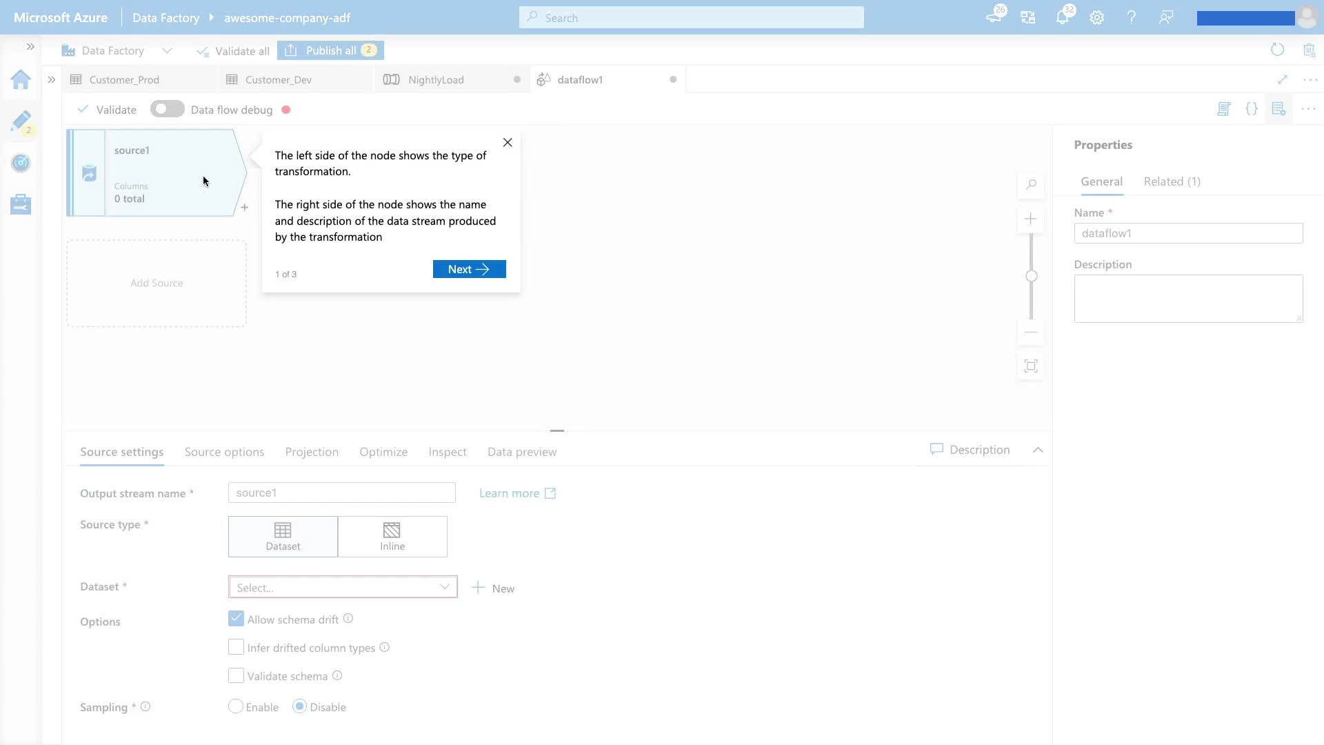Viewport: 1324px width, 745px height.
Task: Click the canvas search magnifier icon
Action: (x=1031, y=184)
